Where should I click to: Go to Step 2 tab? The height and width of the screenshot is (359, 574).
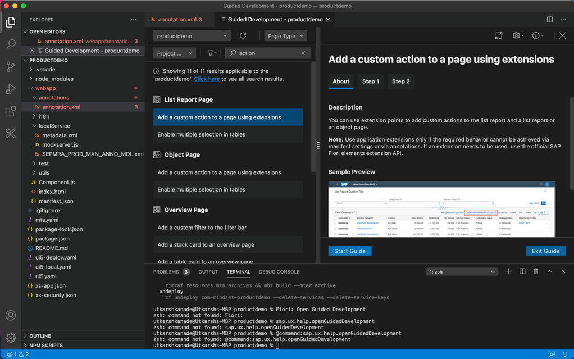pos(401,81)
